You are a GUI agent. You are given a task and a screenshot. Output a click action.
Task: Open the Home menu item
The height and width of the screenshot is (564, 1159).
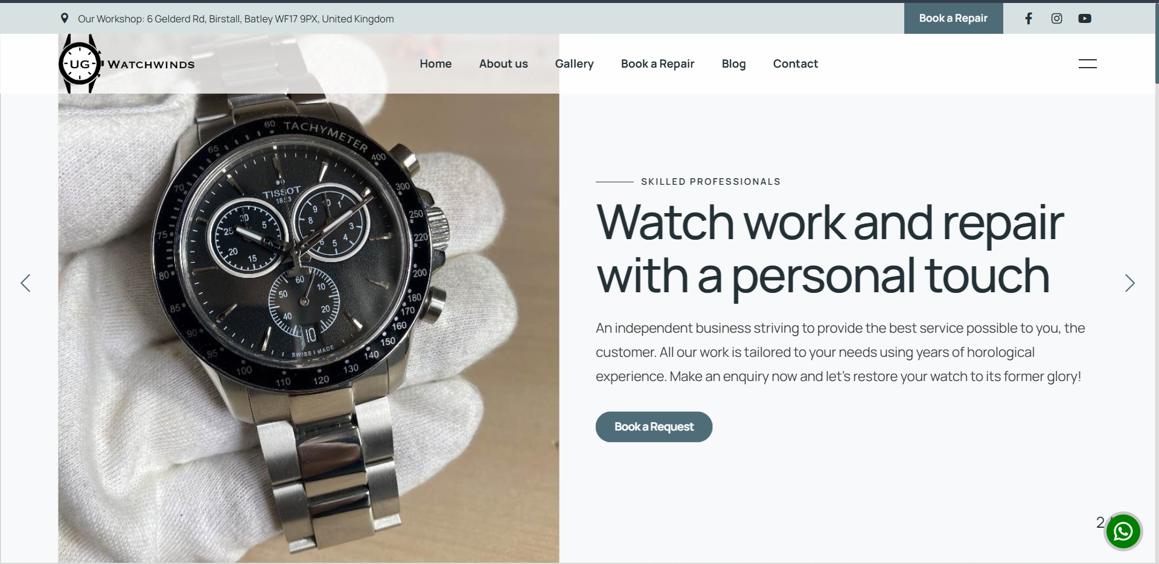(435, 63)
